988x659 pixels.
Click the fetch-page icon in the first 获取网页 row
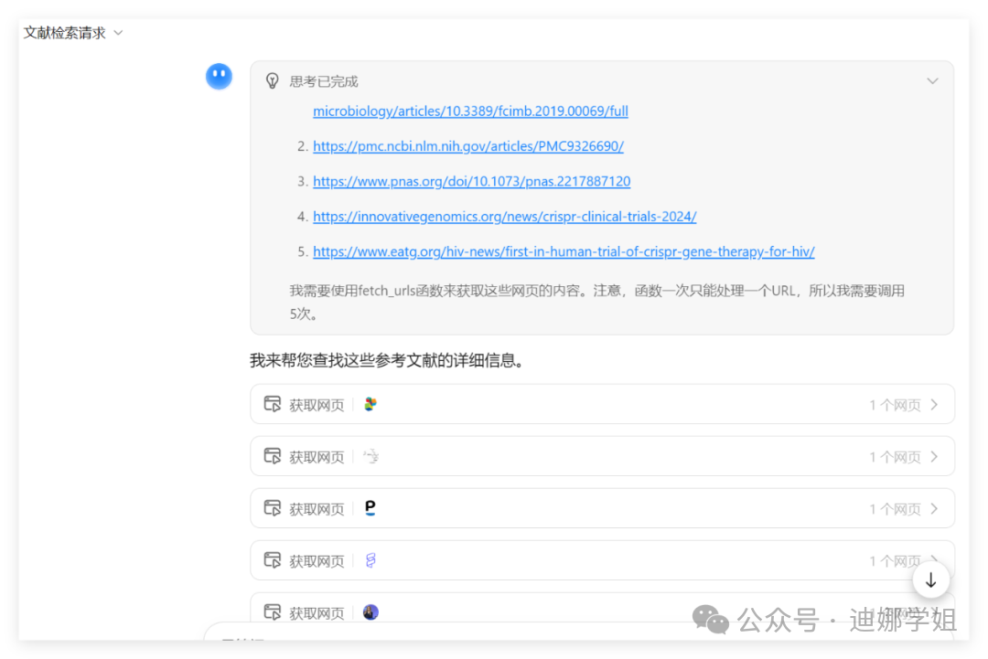(x=273, y=404)
